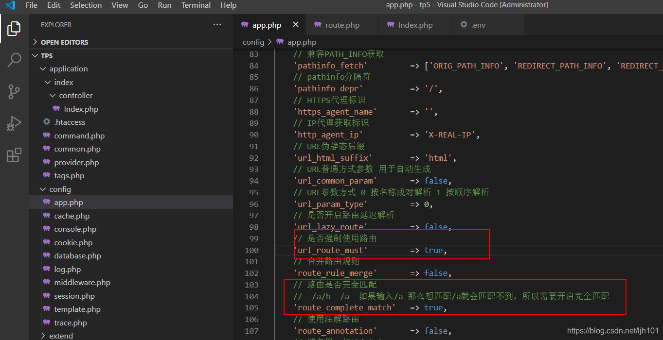Click the 'url_route_must' key on line 100

(x=330, y=250)
